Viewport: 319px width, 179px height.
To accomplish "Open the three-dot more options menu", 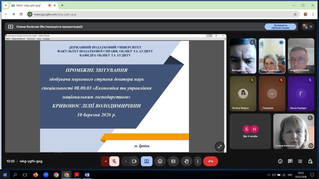I will 198,161.
